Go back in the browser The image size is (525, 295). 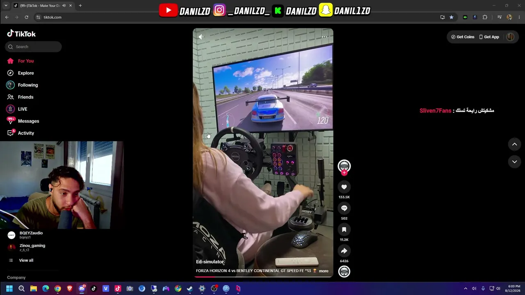(7, 17)
